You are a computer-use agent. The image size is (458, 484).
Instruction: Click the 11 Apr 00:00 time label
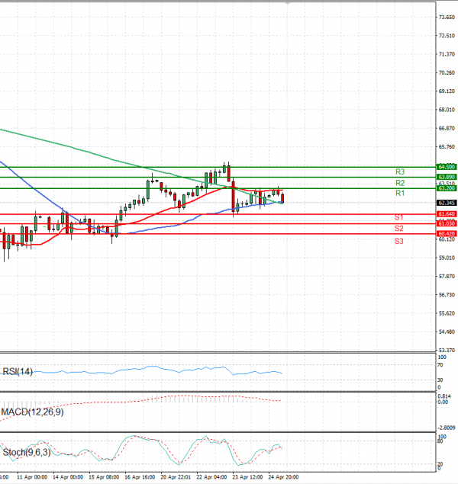[x=31, y=476]
